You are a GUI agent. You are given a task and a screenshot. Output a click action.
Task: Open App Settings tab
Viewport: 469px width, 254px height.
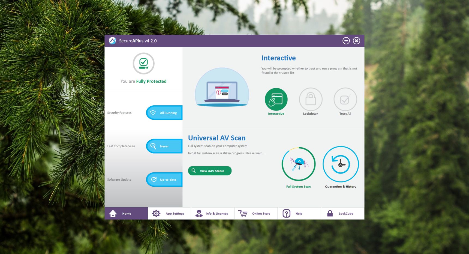coord(169,213)
